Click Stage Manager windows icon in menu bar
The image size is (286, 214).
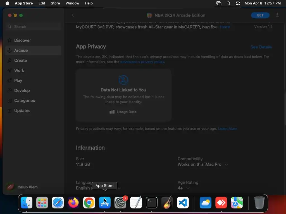click(219, 3)
